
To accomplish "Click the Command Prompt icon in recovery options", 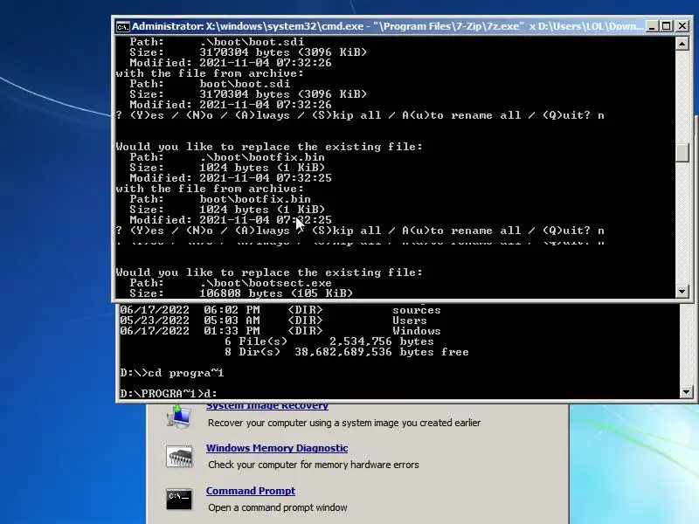I will point(179,499).
